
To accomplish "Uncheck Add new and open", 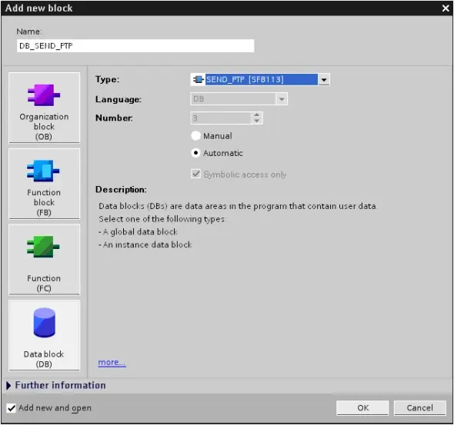I will 12,408.
